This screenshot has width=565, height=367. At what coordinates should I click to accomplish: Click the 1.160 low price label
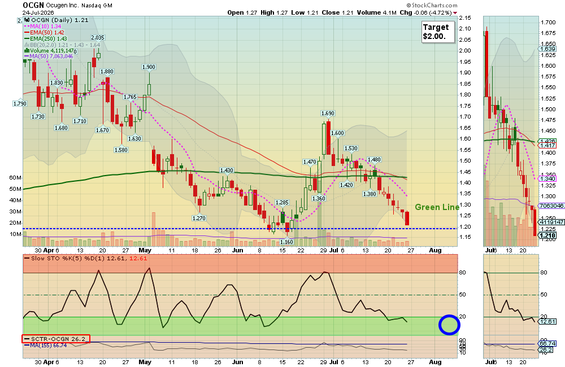point(287,242)
